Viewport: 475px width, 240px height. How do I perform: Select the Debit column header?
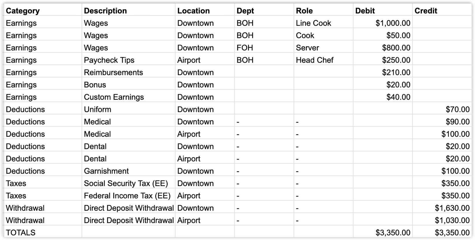click(365, 11)
